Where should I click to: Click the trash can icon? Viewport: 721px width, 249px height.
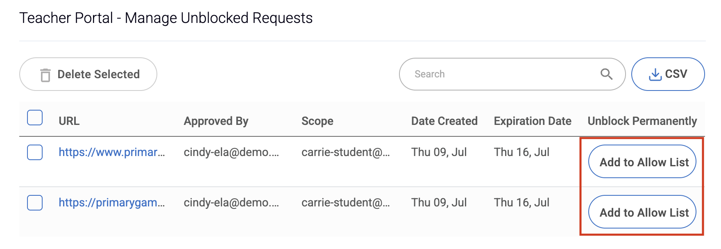(x=45, y=75)
